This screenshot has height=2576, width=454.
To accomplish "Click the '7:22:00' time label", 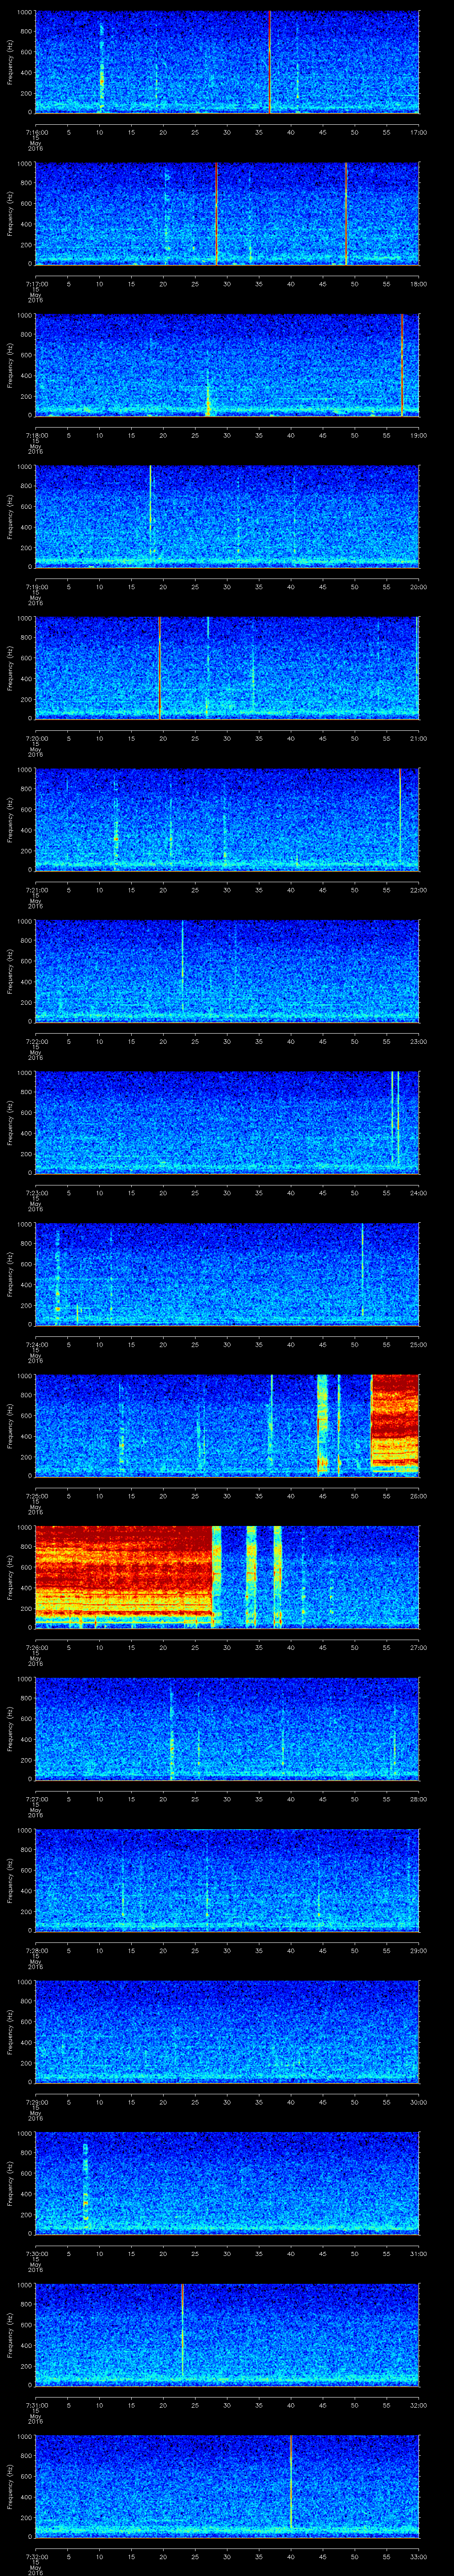I will [36, 1041].
